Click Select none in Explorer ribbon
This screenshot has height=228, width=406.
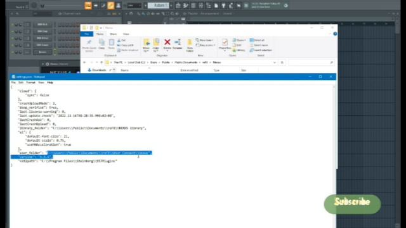coord(259,45)
